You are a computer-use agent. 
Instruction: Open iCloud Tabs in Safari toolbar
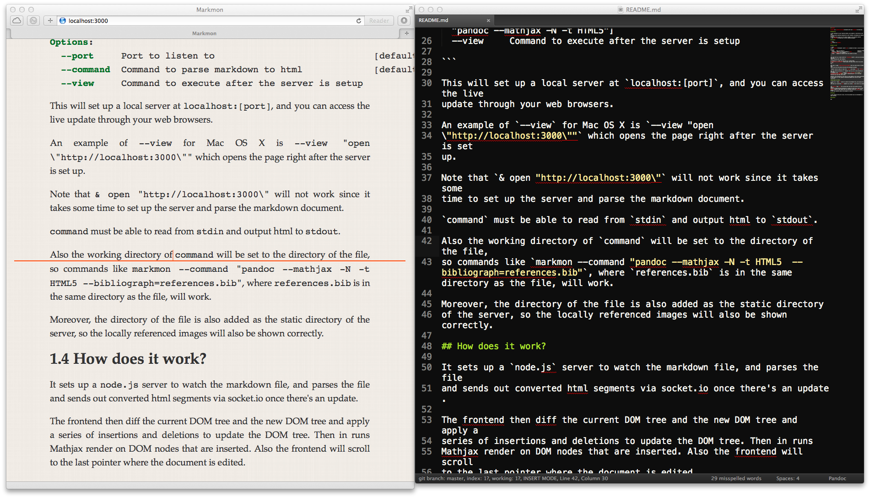(17, 21)
